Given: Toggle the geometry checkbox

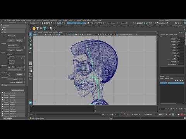Looking at the screenshot, I should tap(9, 57).
